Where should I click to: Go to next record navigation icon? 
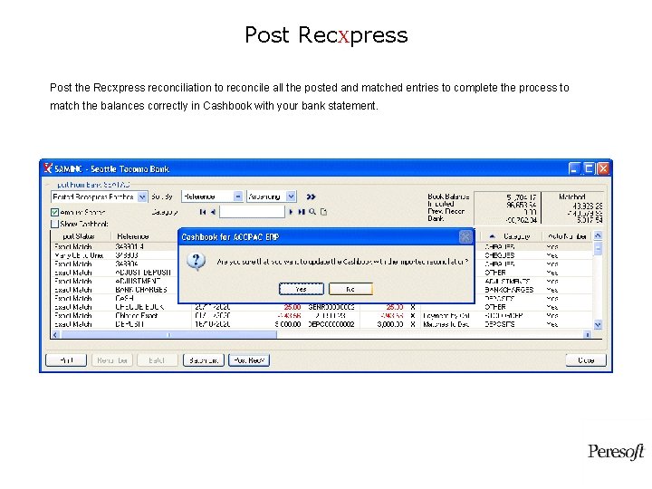pos(291,212)
